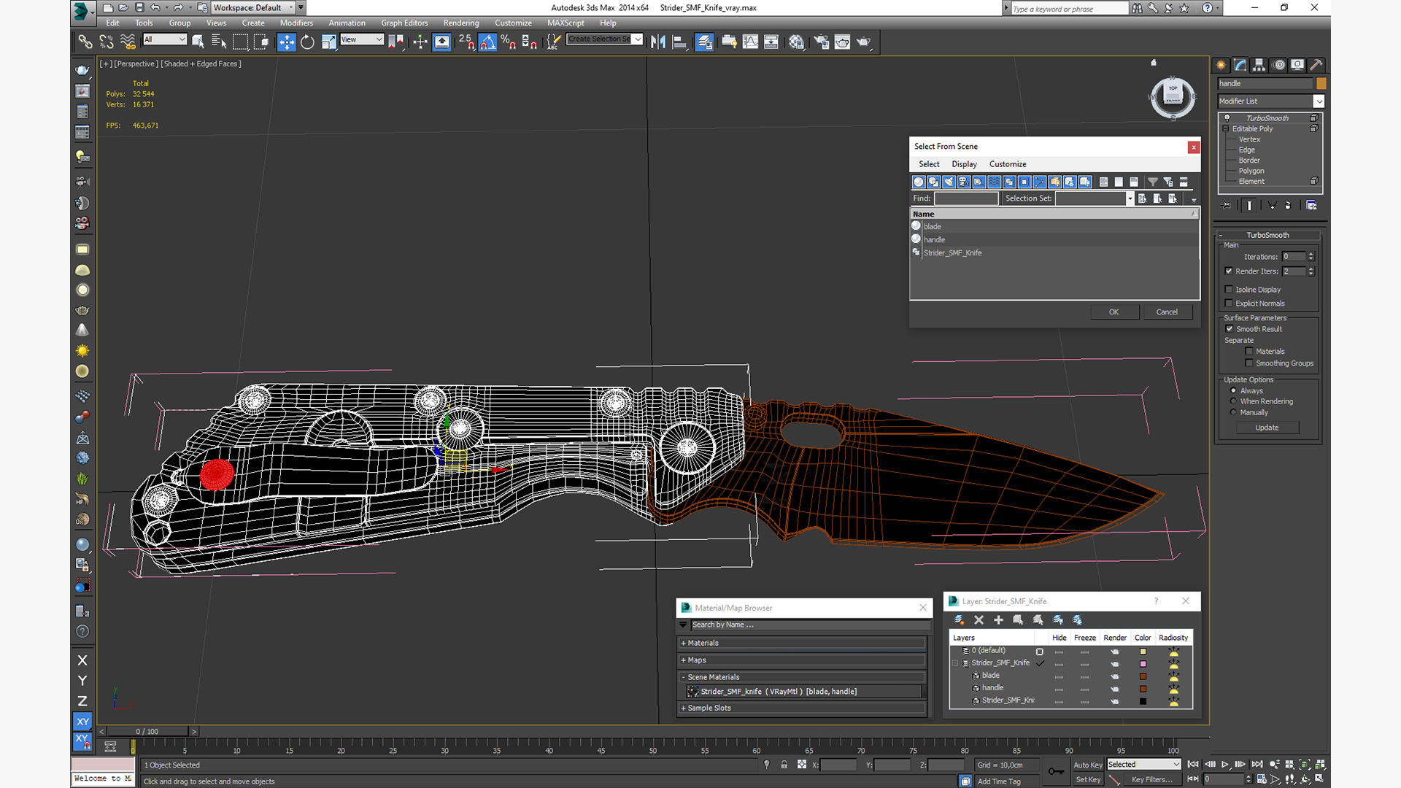Click the blade layer color swatch

1143,676
